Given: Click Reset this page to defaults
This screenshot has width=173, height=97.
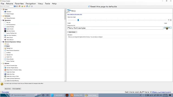Looking at the screenshot, I should [x=102, y=6].
